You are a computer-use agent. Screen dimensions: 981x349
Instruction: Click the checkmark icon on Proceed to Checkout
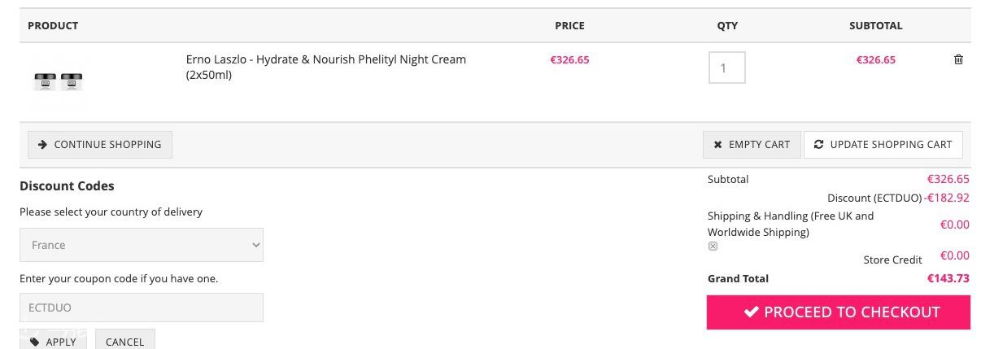[752, 312]
